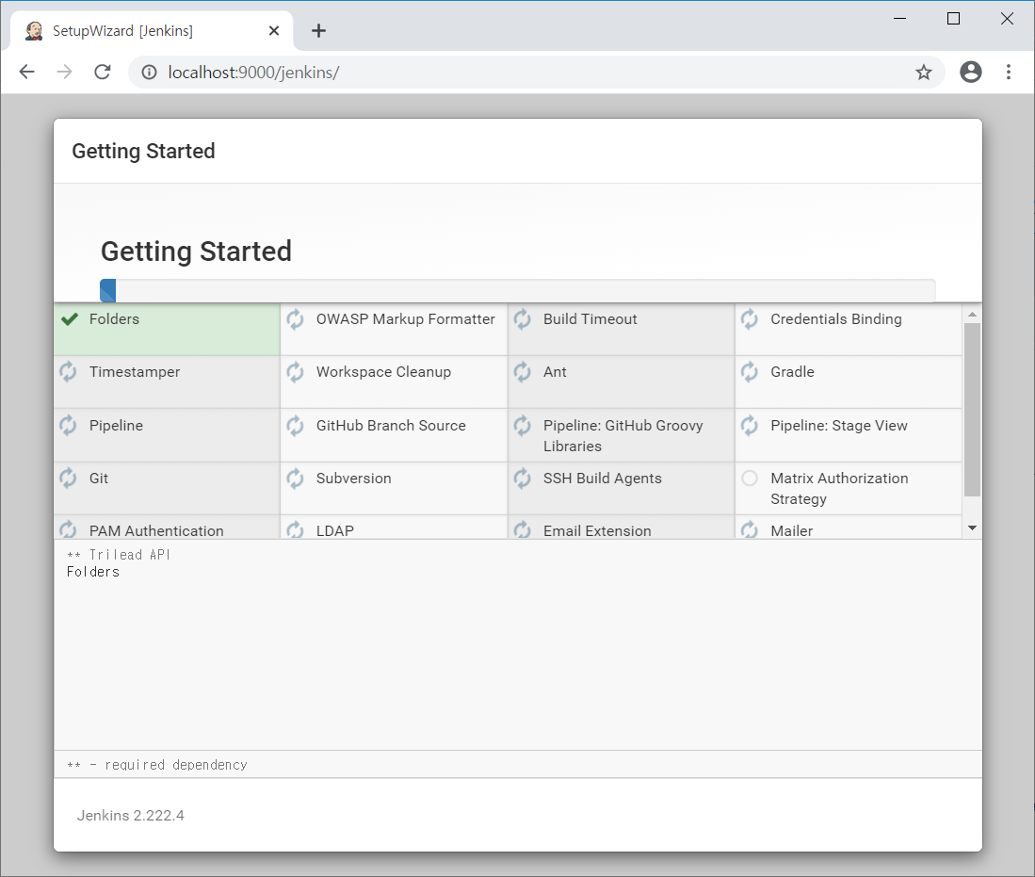Click the spinner icon beside Email Extension
The image size is (1035, 877).
click(x=522, y=529)
